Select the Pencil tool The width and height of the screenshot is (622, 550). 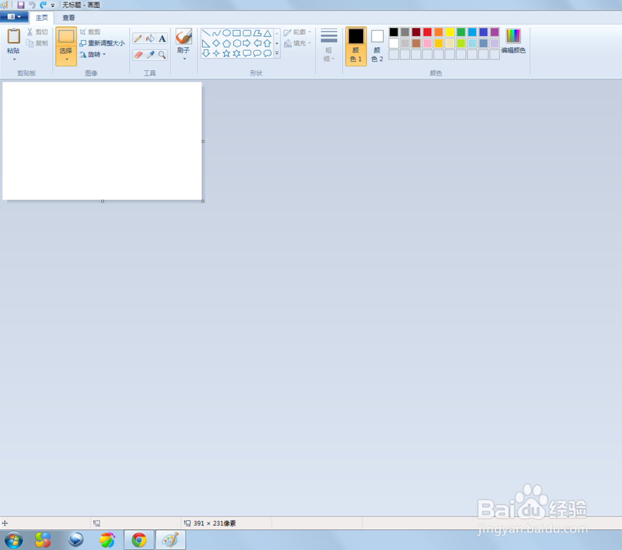tap(137, 39)
